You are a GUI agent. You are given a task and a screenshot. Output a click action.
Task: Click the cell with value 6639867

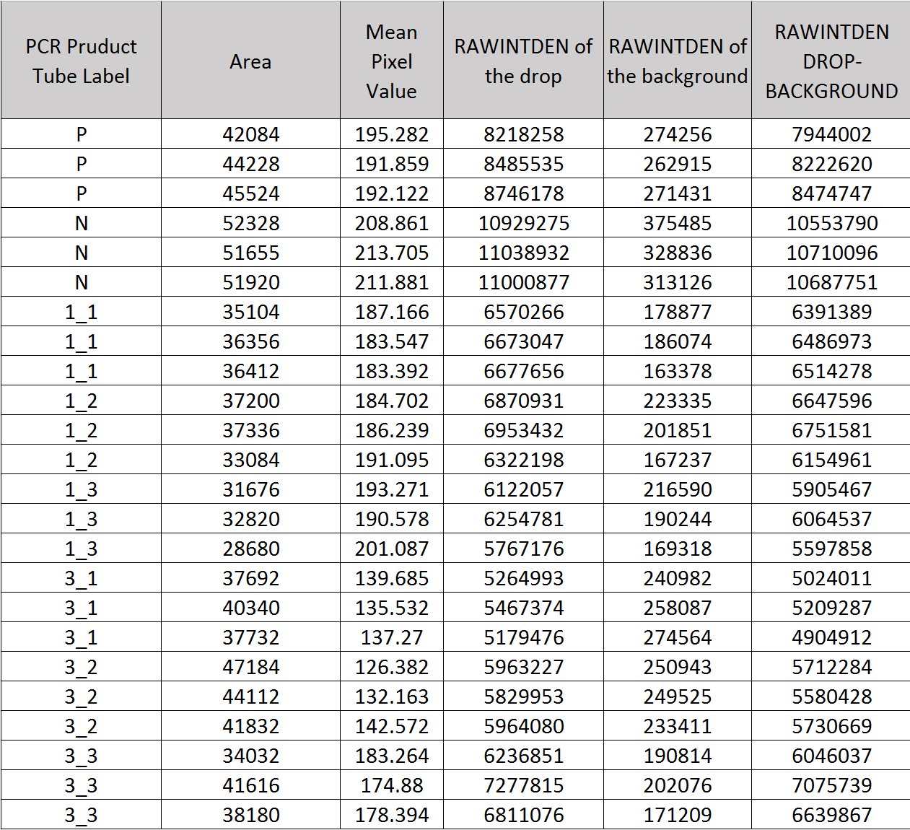(831, 815)
